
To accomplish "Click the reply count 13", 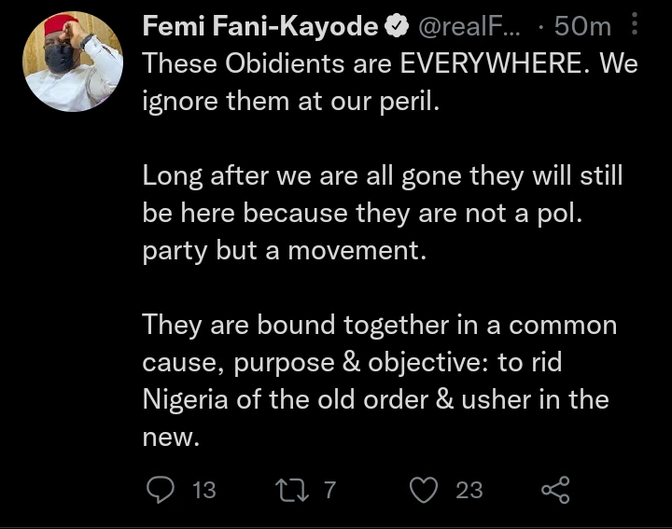I will pos(203,489).
